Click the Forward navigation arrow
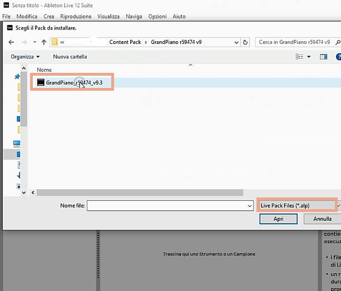Viewport: 341px width, 291px height. point(23,42)
